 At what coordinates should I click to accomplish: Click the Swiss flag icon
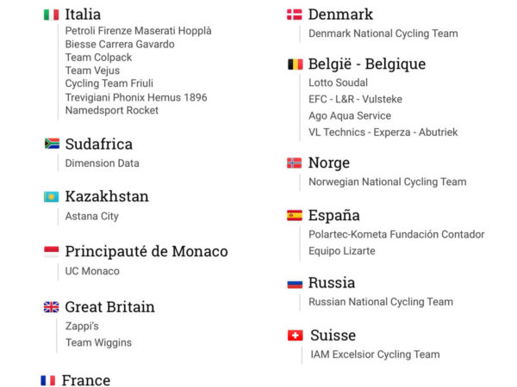295,335
